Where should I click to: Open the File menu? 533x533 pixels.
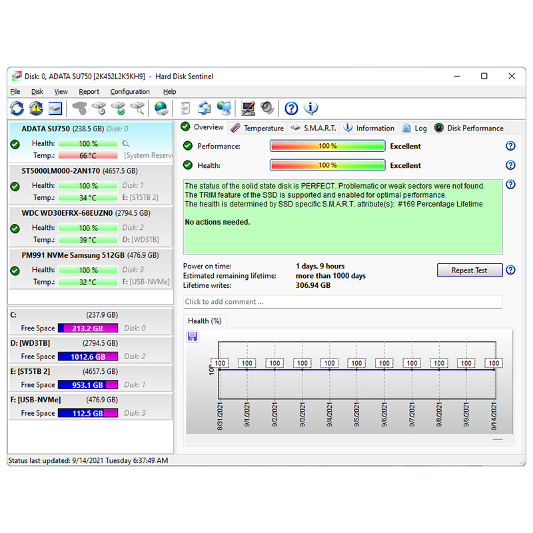click(x=15, y=92)
